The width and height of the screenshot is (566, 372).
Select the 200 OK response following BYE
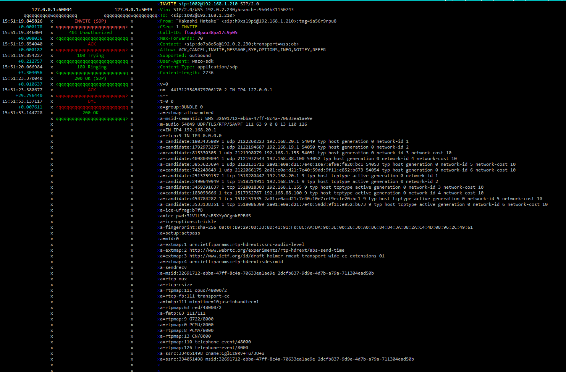[x=91, y=113]
